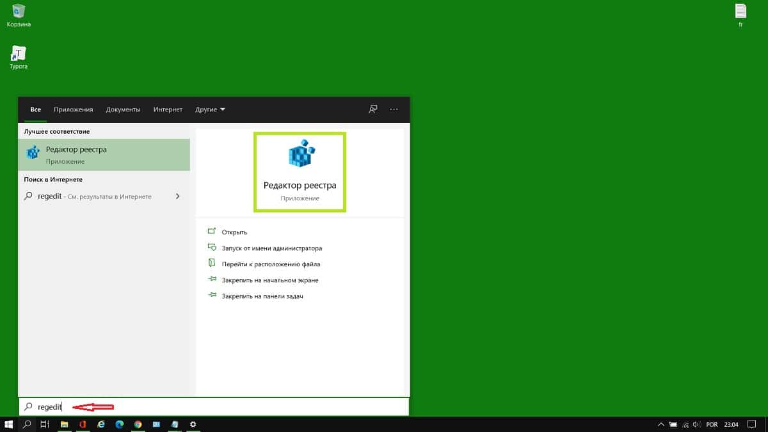The height and width of the screenshot is (432, 768).
Task: Launch Internet Explorer from the taskbar
Action: 101,424
